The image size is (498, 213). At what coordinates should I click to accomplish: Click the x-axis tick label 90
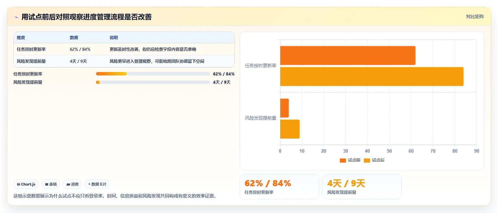[x=476, y=151]
